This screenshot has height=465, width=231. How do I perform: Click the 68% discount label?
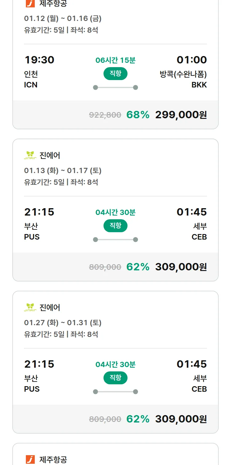(138, 115)
